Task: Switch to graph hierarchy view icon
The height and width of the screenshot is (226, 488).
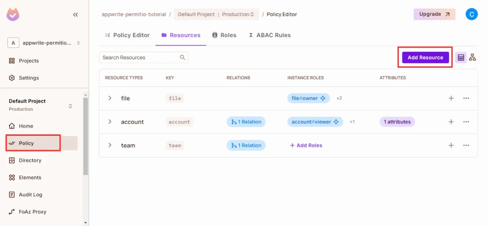Action: click(473, 57)
